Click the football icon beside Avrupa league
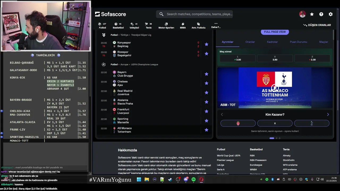The image size is (340, 191). click(104, 64)
